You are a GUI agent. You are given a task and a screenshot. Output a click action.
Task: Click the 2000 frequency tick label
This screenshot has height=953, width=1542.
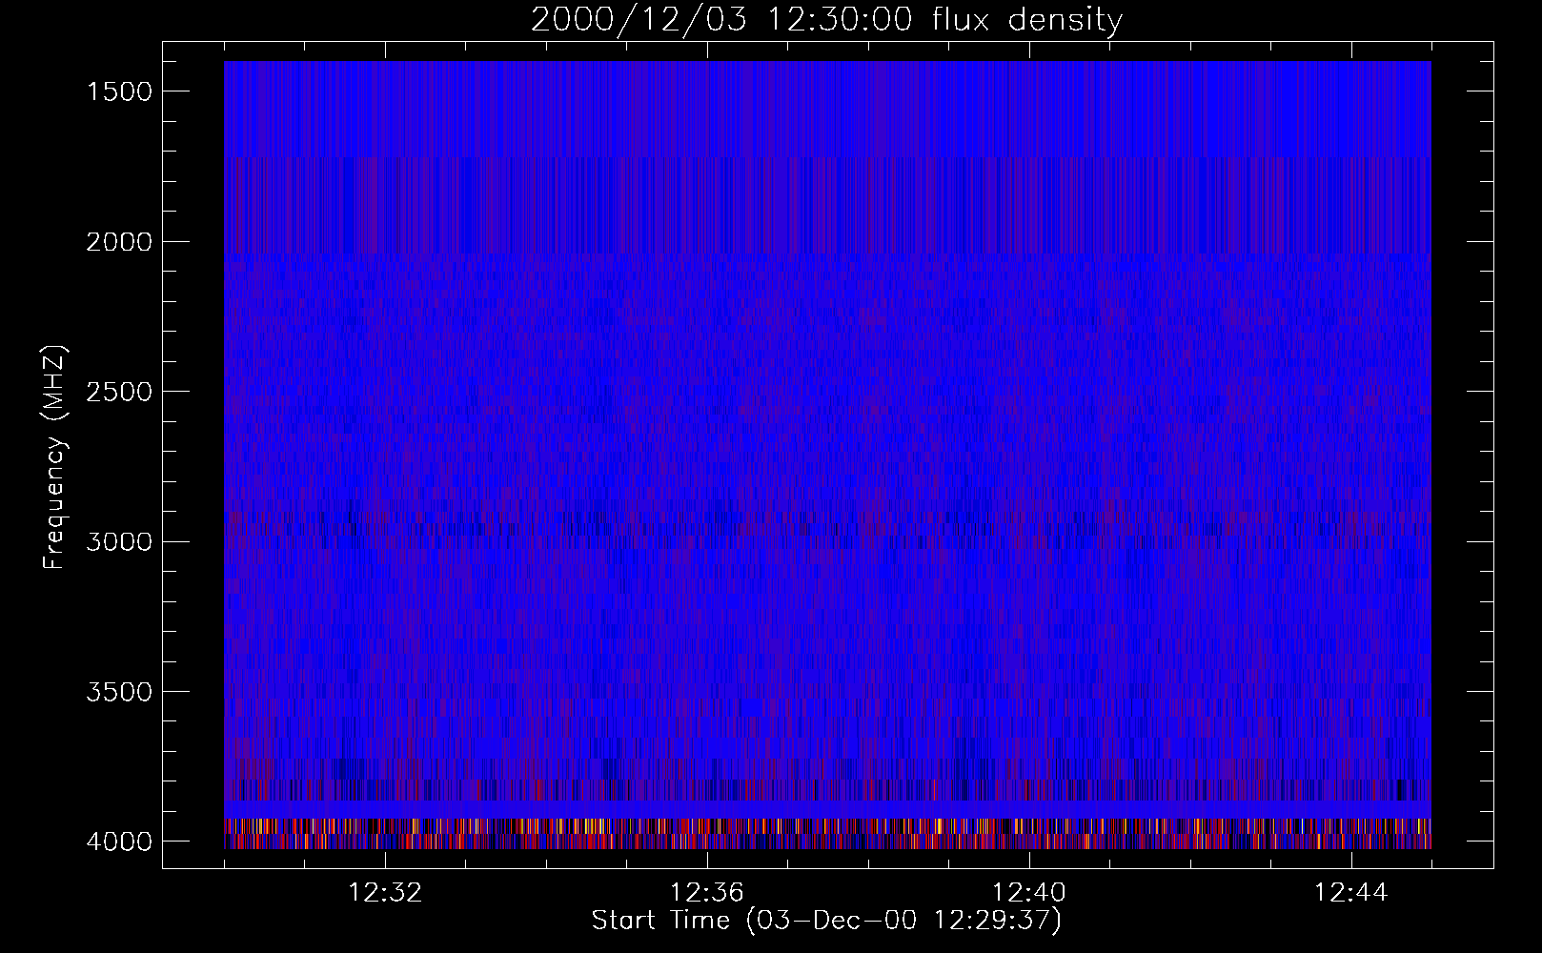(119, 242)
